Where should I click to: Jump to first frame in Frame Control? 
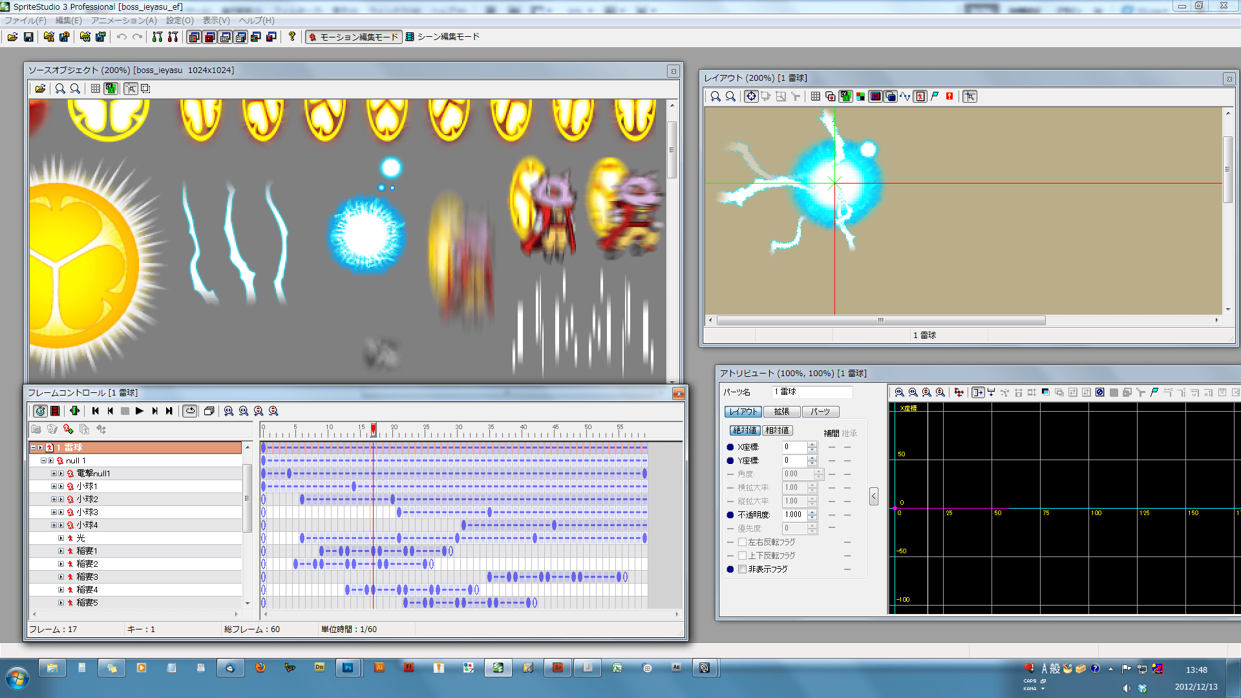[96, 411]
